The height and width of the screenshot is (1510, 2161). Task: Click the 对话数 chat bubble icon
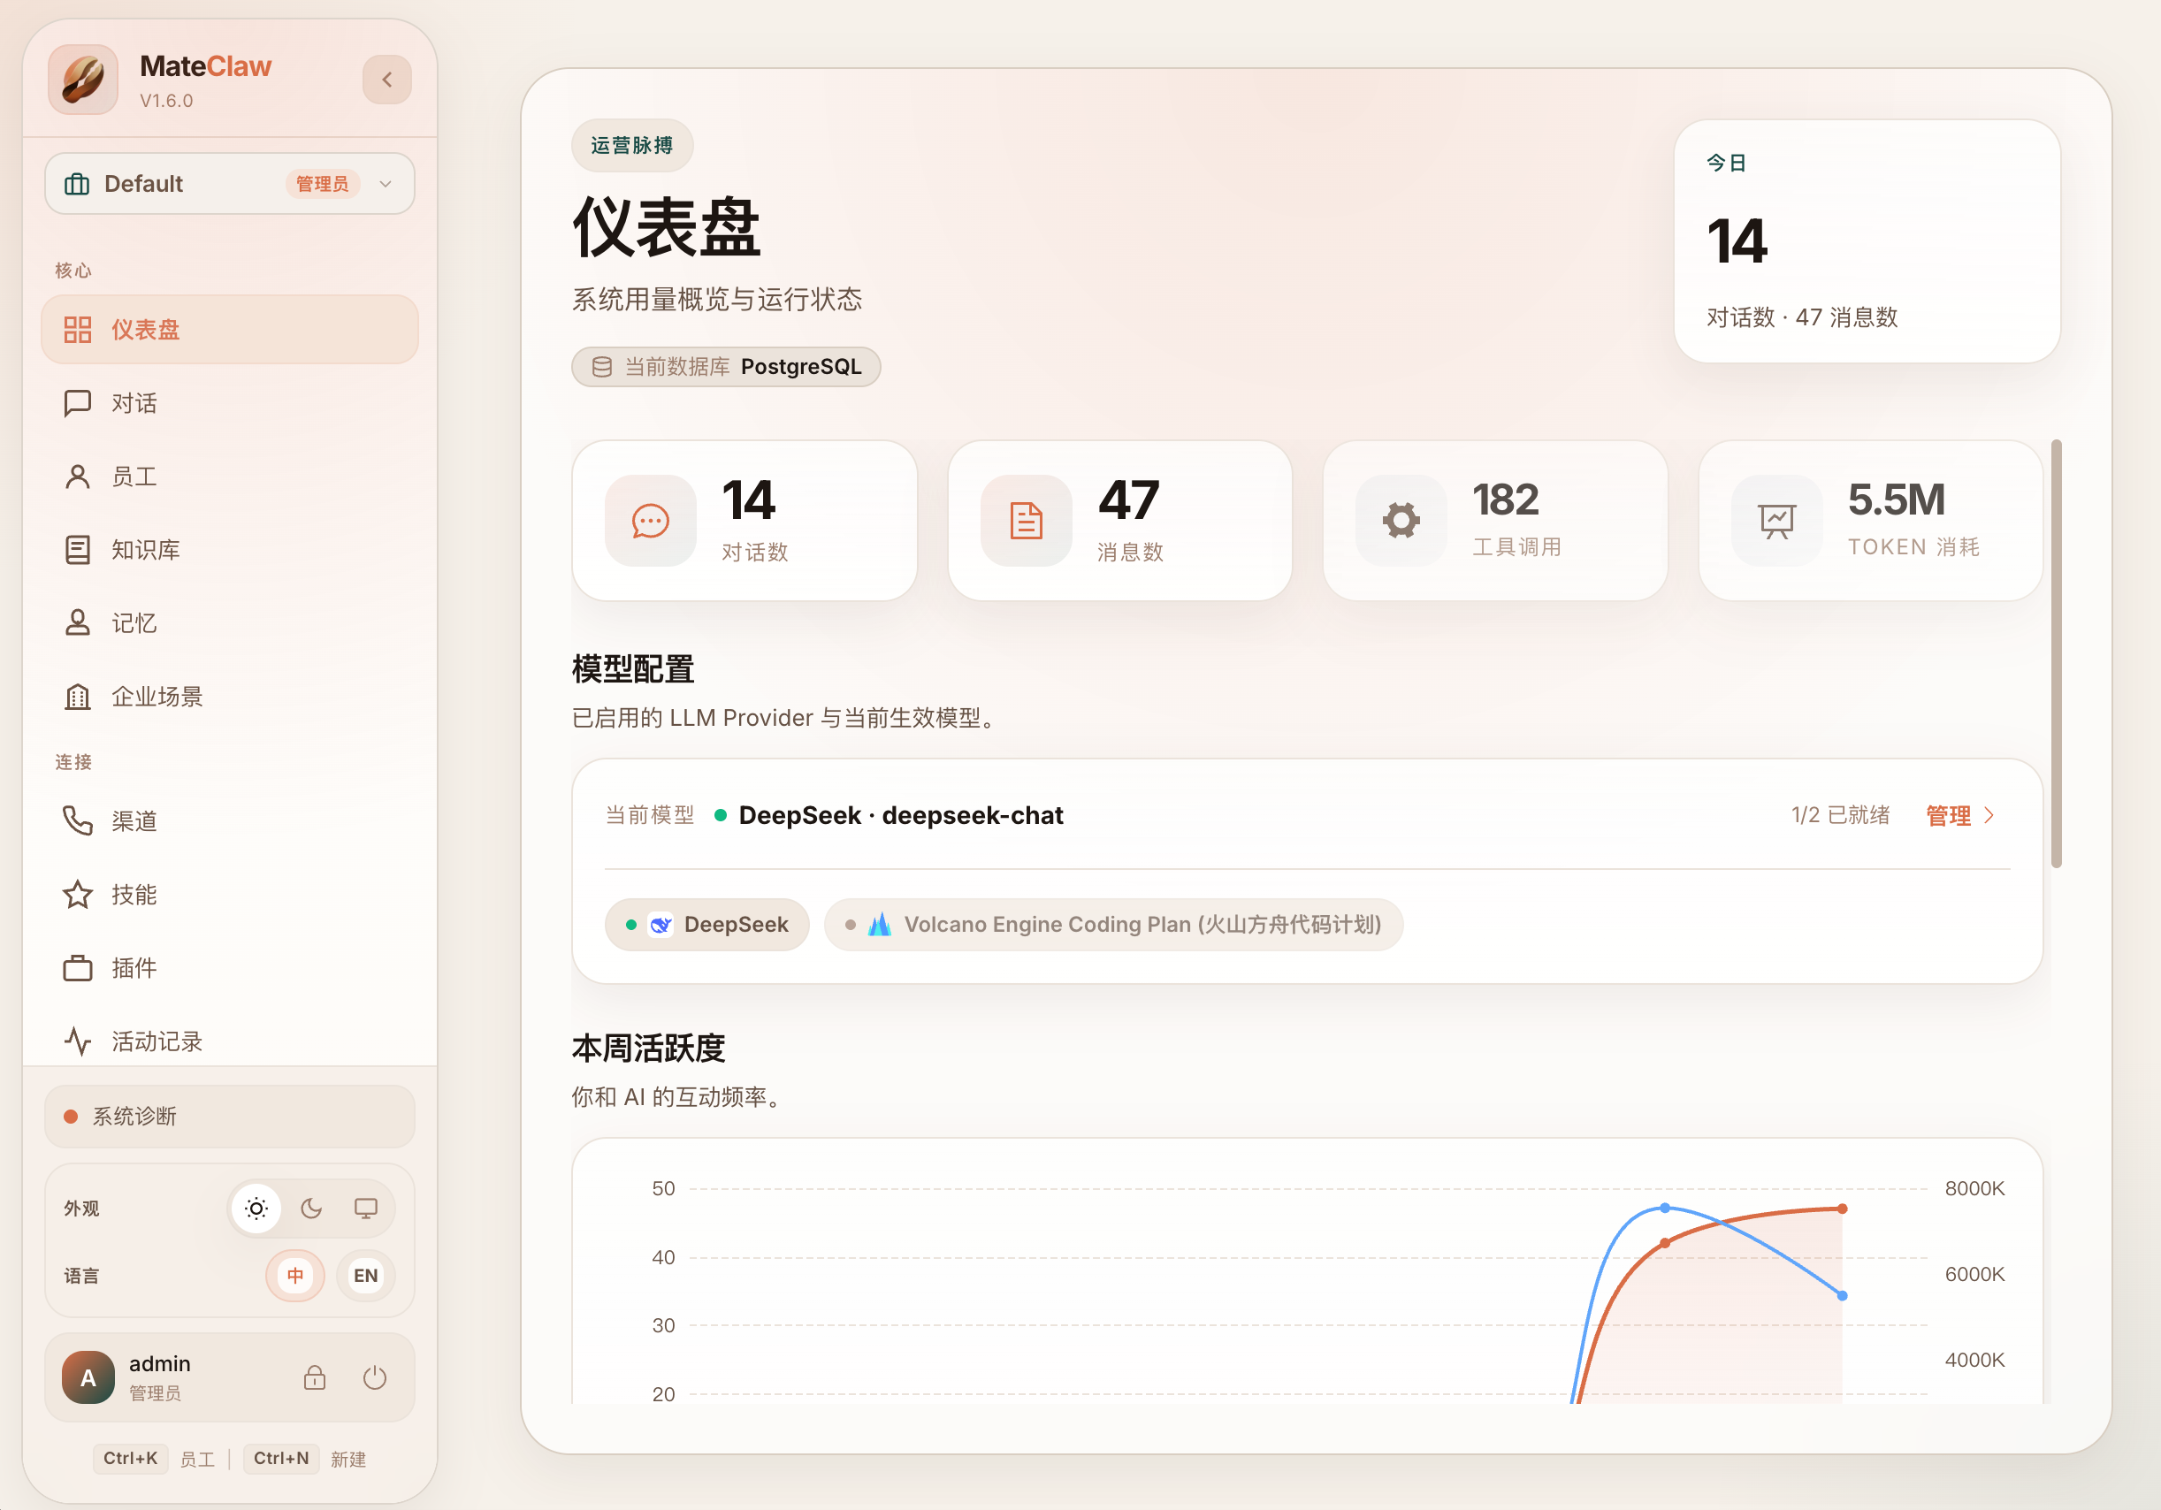[651, 520]
